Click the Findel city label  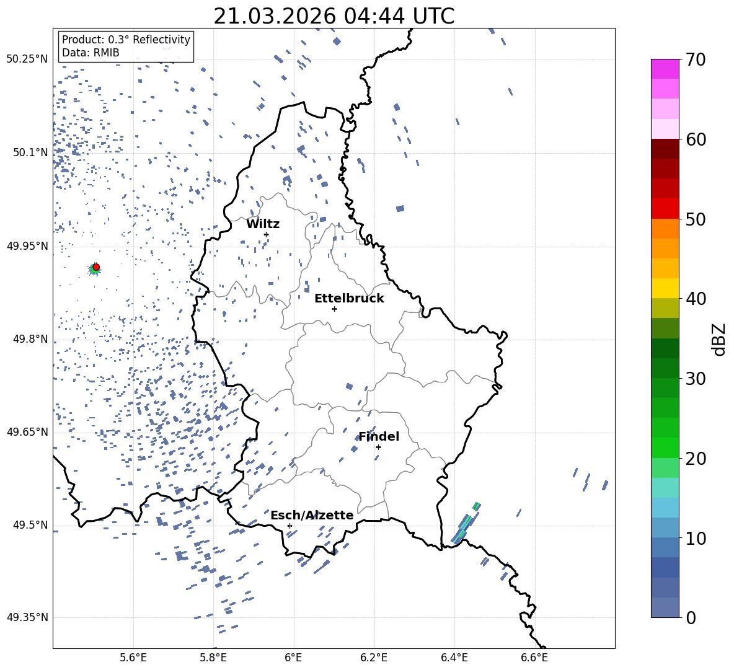point(379,436)
